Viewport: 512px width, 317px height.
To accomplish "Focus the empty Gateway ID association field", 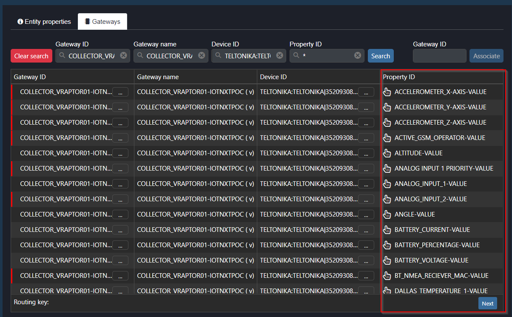I will (x=439, y=56).
